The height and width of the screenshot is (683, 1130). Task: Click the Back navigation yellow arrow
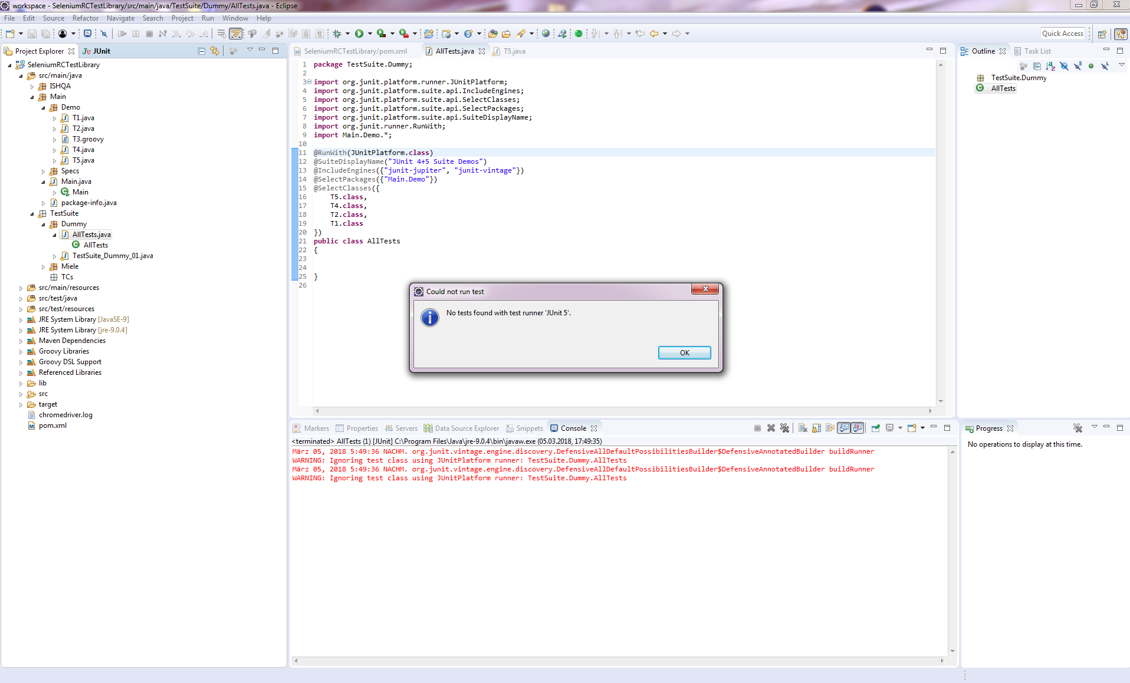point(653,34)
